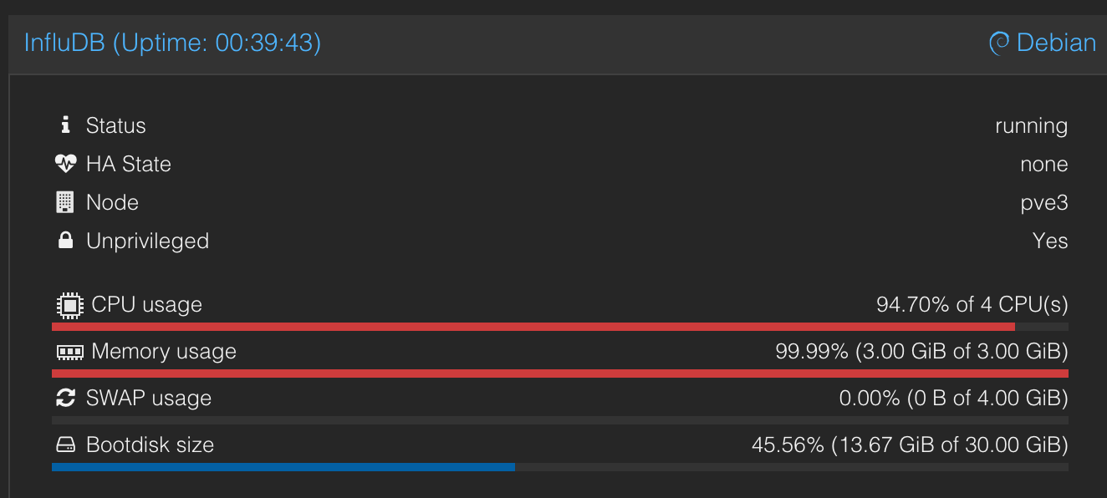Click the HA State heartbeat icon

tap(65, 164)
